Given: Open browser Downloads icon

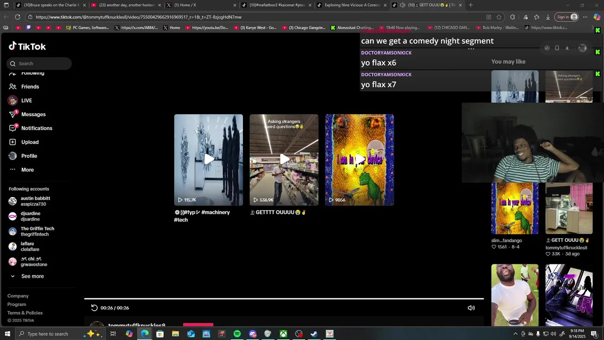Looking at the screenshot, I should click(548, 17).
